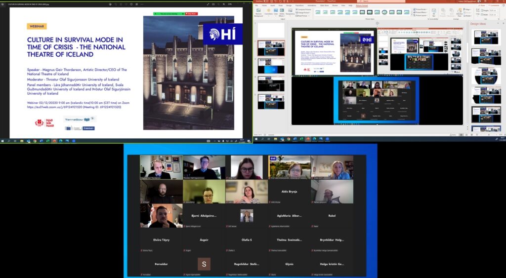The image size is (506, 278).
Task: Select the Thelma Sveinsdó... participant tile
Action: [x=289, y=240]
